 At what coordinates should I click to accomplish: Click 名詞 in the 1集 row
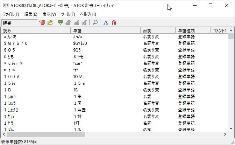point(147,97)
